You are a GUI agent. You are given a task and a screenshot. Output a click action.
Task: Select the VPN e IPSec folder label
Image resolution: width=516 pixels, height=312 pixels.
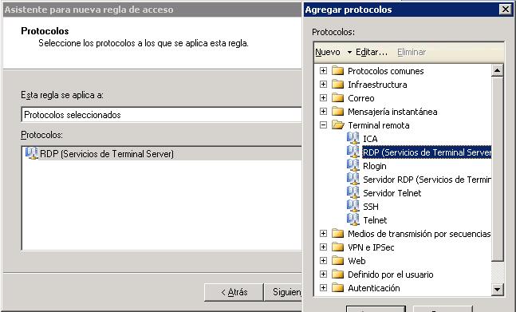coord(371,247)
